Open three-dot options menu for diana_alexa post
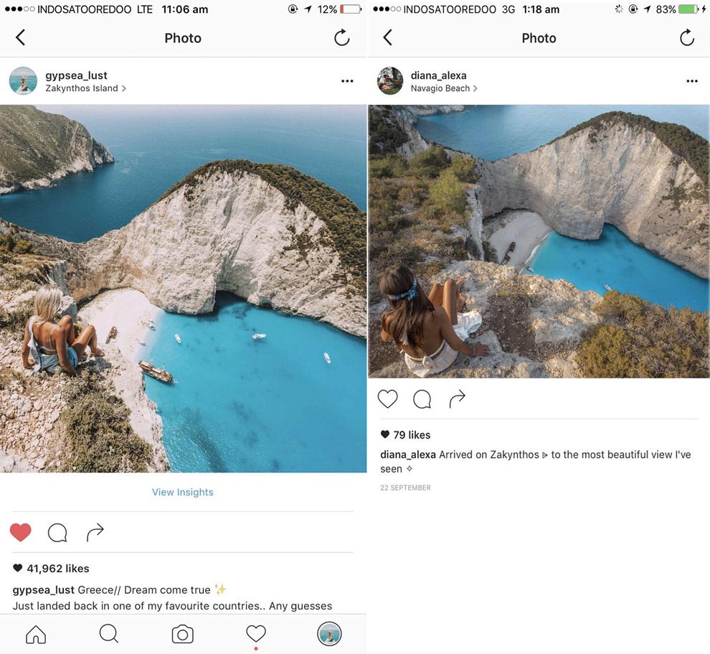 (x=691, y=81)
